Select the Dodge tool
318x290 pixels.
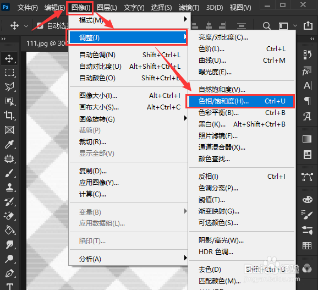point(9,259)
